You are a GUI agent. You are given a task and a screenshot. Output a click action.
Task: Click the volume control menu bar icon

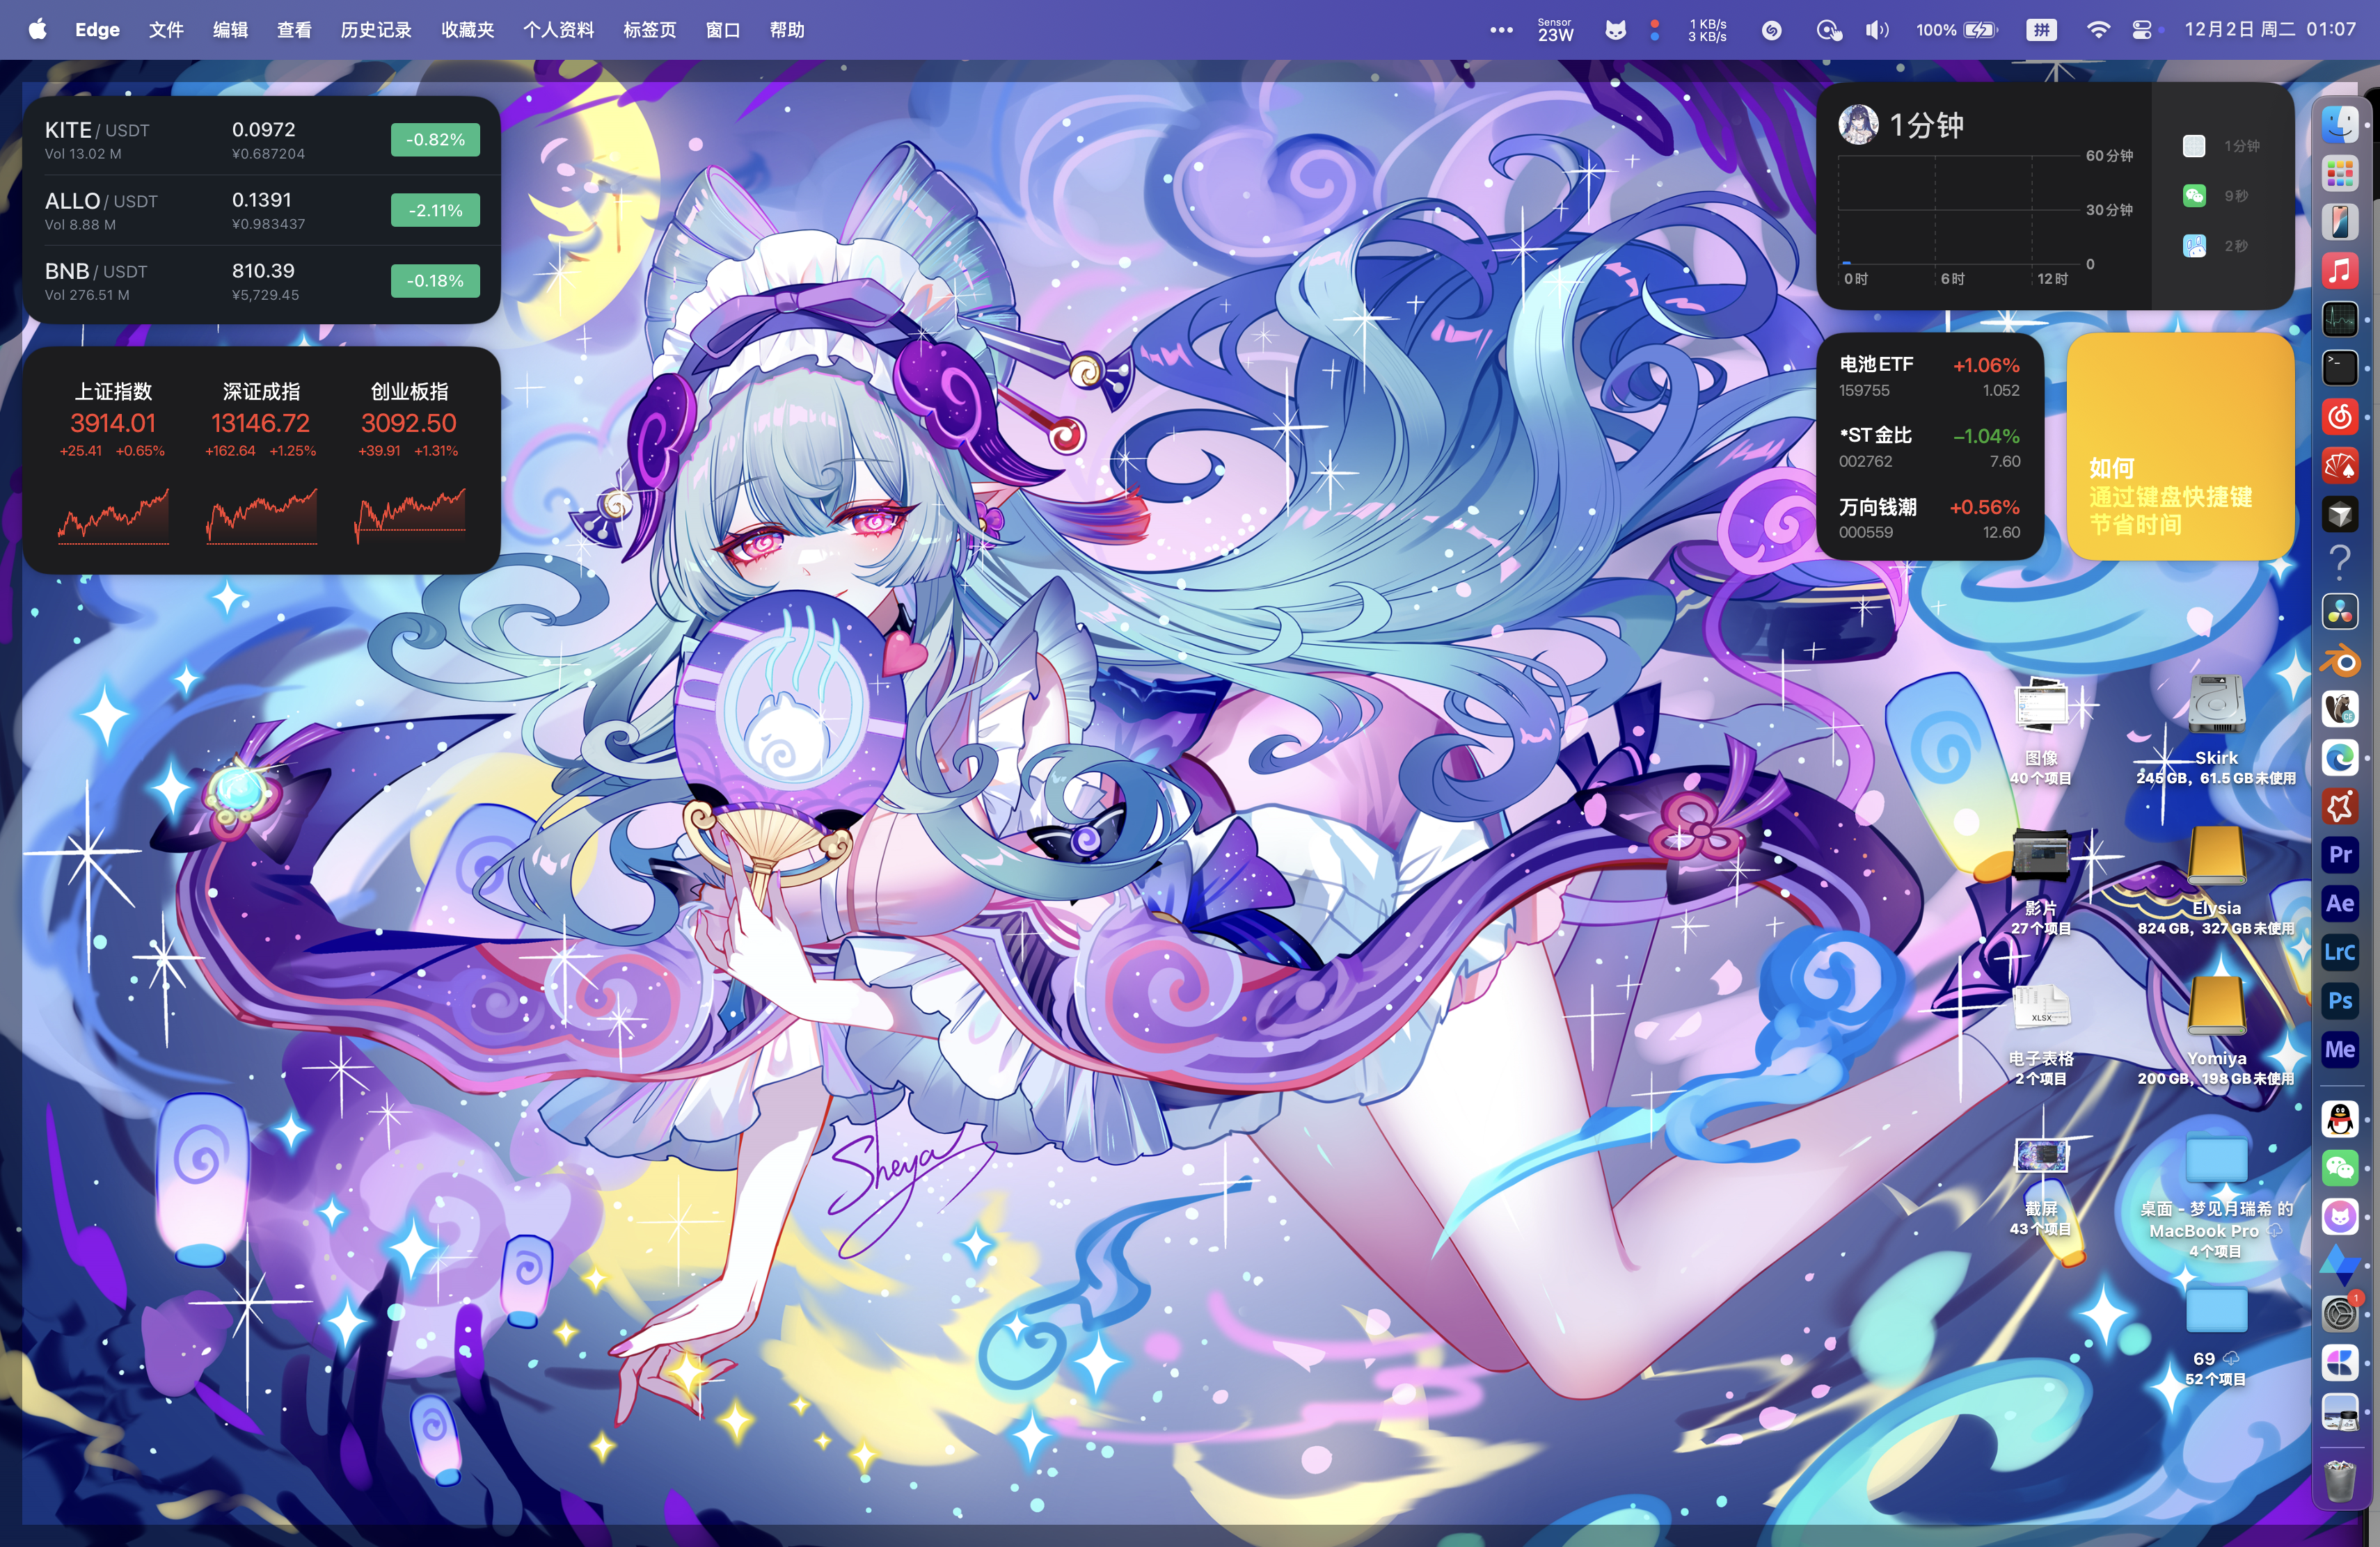coord(1876,30)
